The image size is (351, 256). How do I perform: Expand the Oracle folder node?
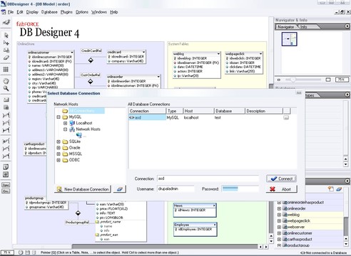(58, 148)
